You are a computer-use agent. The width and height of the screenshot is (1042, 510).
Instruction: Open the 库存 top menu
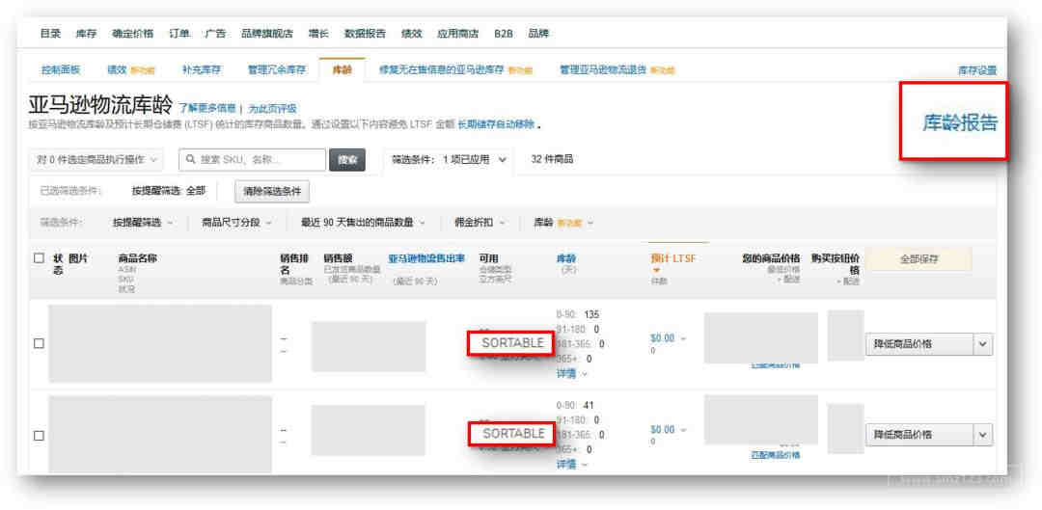tap(87, 33)
